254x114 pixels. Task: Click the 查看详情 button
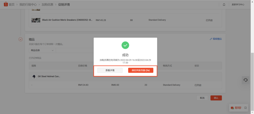click(x=110, y=70)
